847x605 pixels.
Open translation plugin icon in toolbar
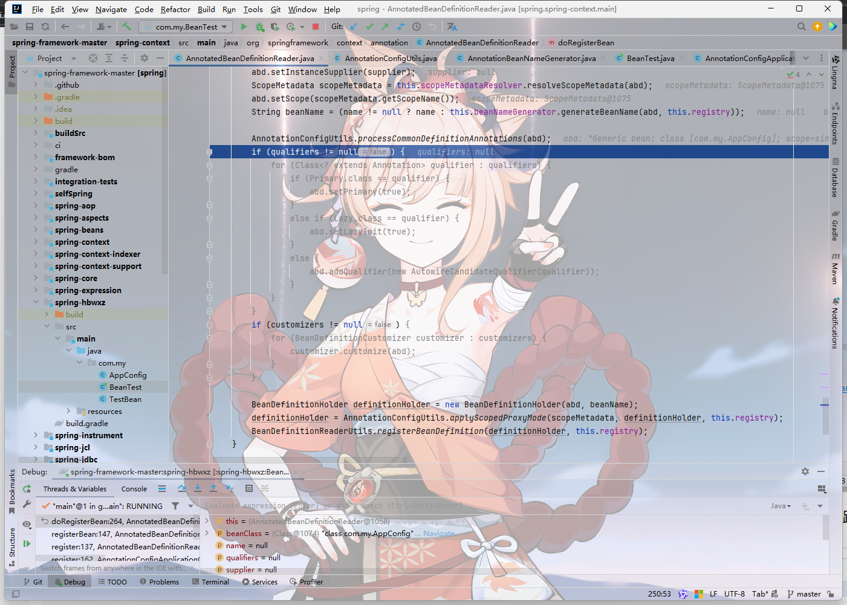pyautogui.click(x=452, y=27)
